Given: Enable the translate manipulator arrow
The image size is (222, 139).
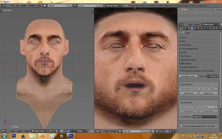Looking at the screenshot, I should 68,131.
